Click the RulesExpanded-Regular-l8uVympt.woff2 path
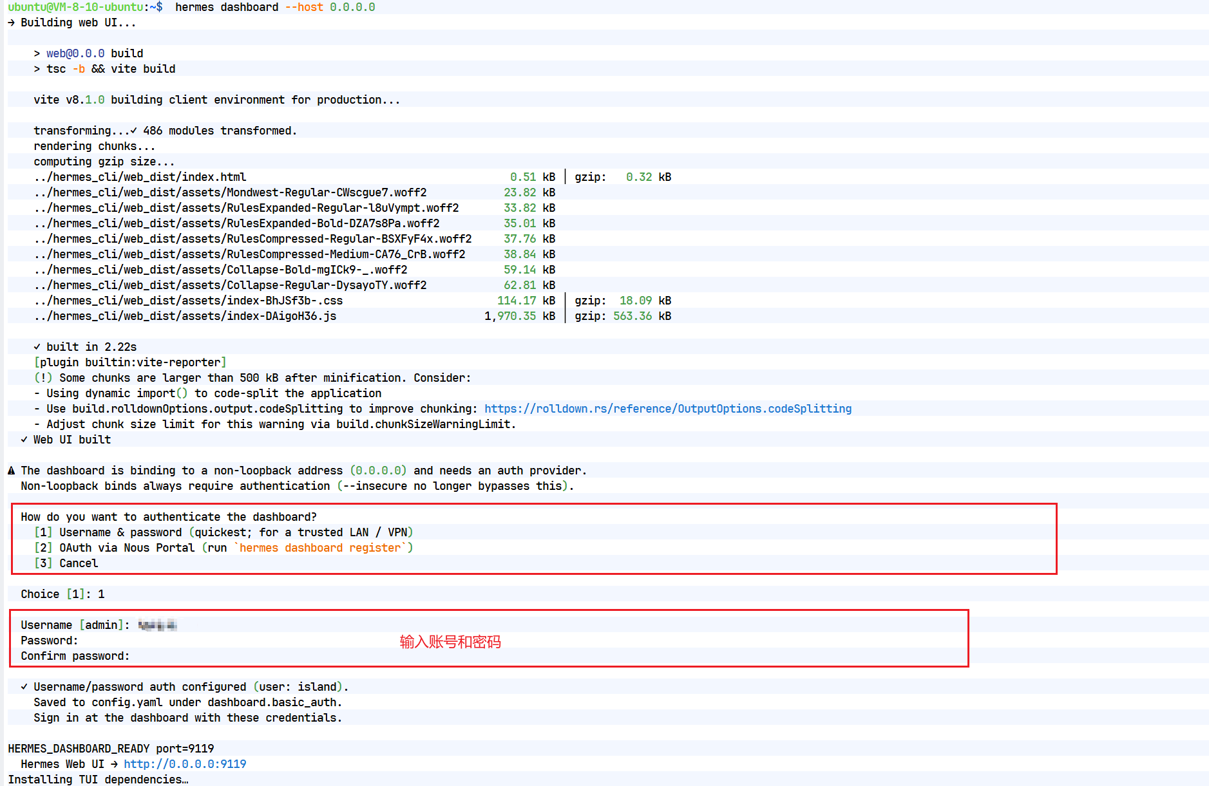Viewport: 1209px width, 786px height. click(246, 208)
